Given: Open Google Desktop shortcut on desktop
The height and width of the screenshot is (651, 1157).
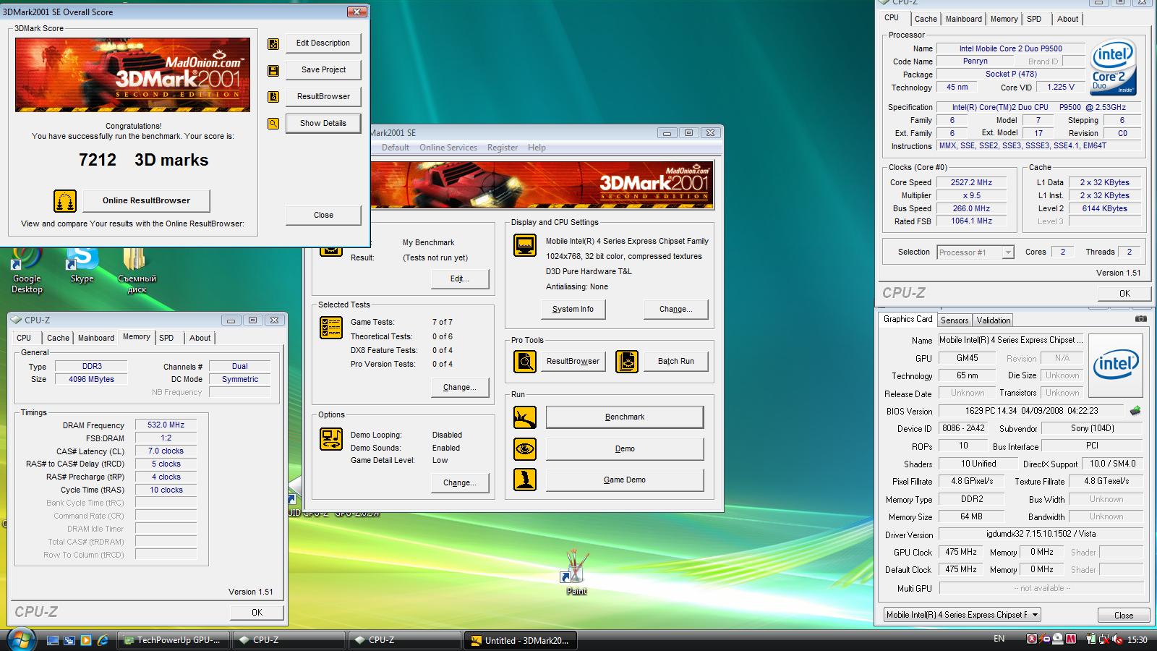Looking at the screenshot, I should click(x=27, y=271).
